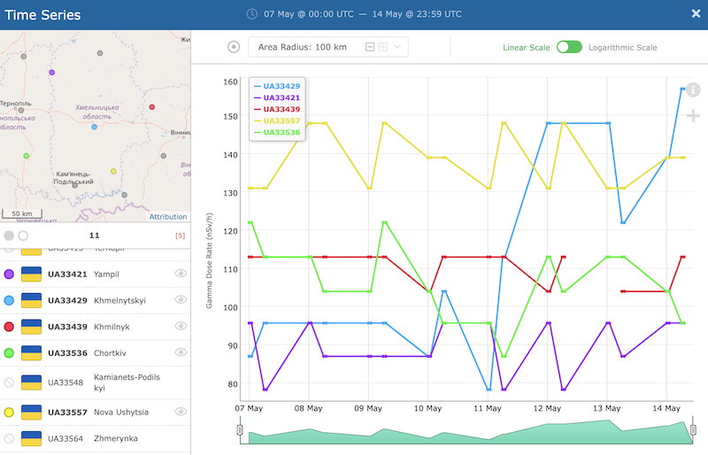Select the empty circle filter button
The image size is (708, 455).
(x=24, y=235)
